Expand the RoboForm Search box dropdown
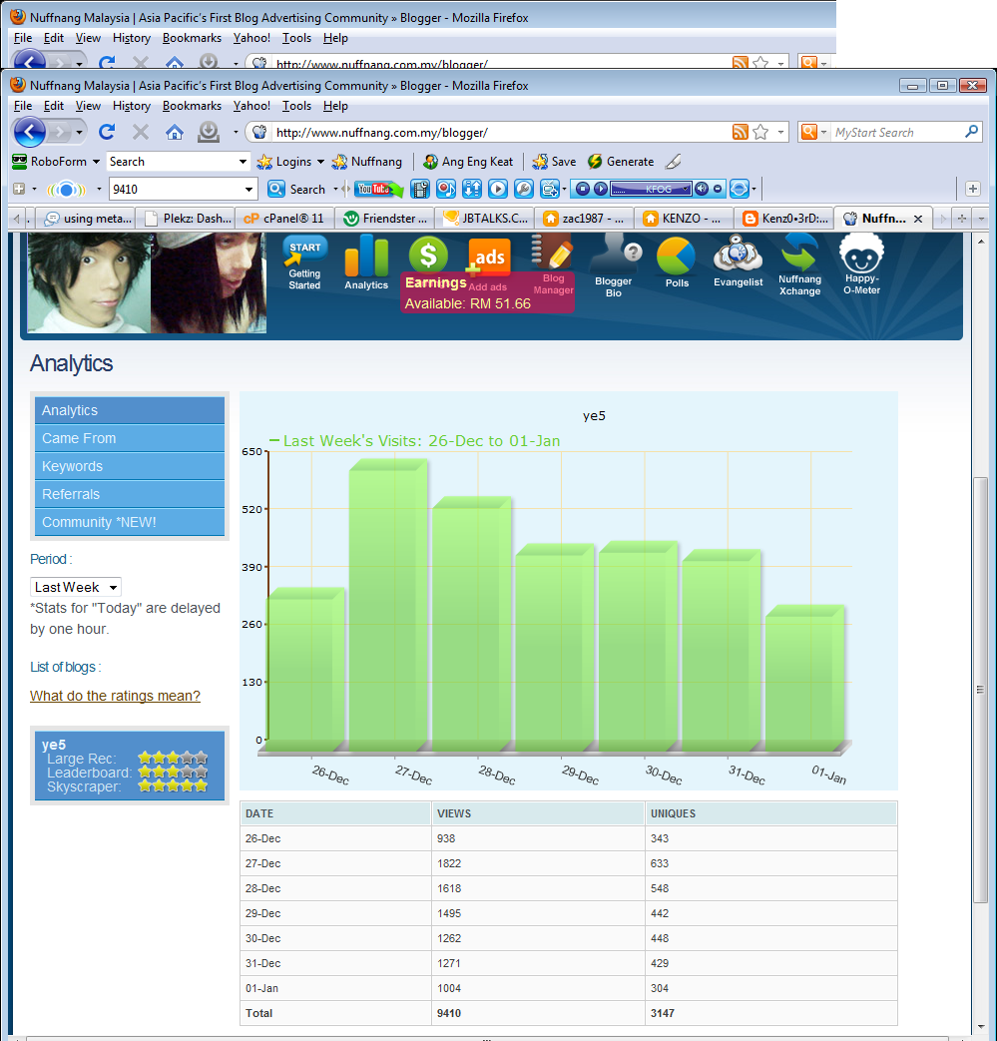This screenshot has width=997, height=1041. 243,162
